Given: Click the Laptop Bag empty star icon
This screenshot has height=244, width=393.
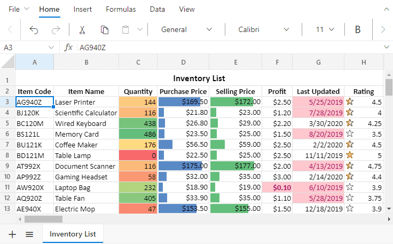Looking at the screenshot, I should [350, 187].
